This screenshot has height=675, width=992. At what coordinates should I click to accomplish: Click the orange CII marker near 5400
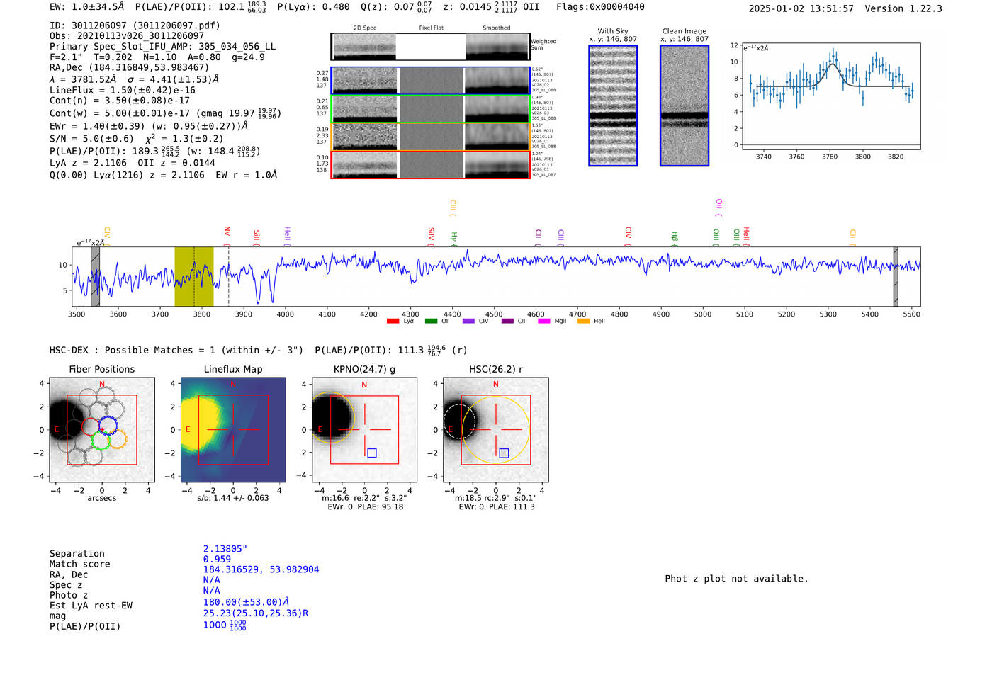coord(852,238)
